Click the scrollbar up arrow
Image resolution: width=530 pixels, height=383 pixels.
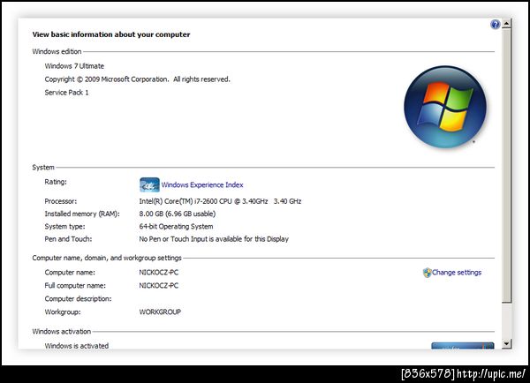(x=506, y=24)
